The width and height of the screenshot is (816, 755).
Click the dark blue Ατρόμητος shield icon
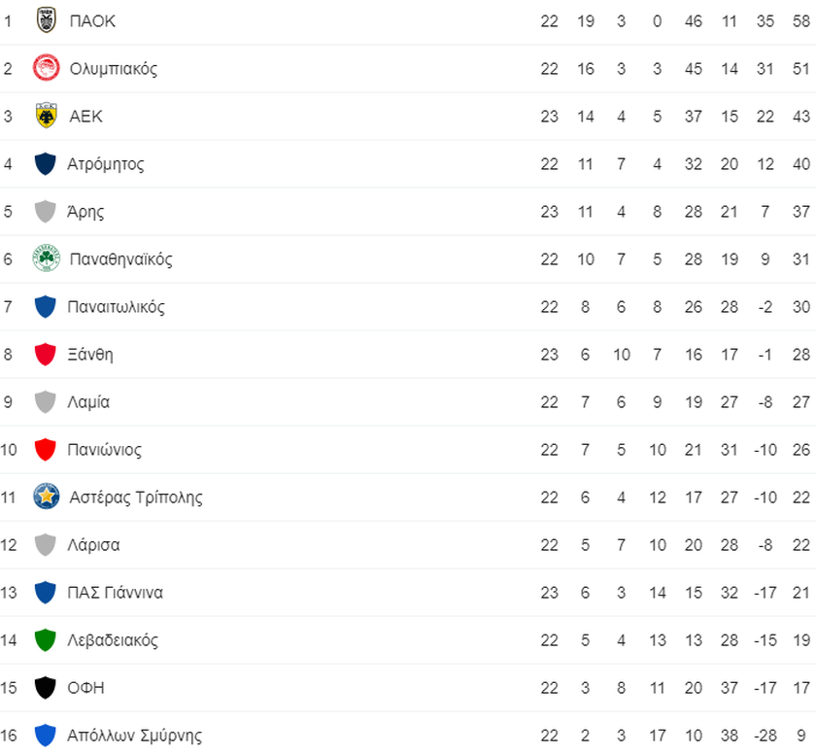coord(45,163)
